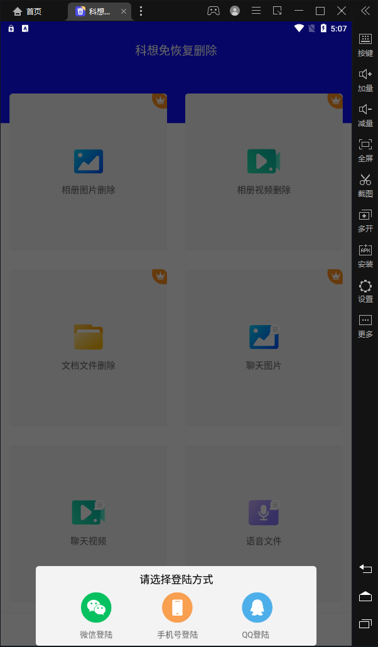Click the 语音文件 text label

tap(264, 541)
